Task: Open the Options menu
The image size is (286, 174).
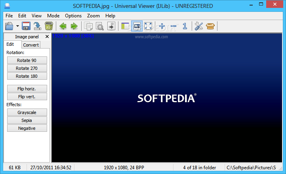Action: [x=73, y=16]
